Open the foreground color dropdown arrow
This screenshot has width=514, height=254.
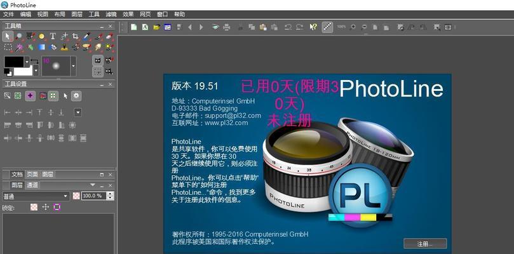[x=27, y=62]
